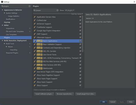Open File and Code Templates settings
This screenshot has width=136, height=105.
pyautogui.click(x=15, y=31)
